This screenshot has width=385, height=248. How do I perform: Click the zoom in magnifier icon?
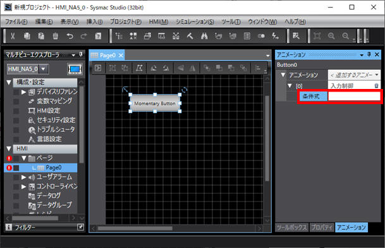(x=331, y=36)
